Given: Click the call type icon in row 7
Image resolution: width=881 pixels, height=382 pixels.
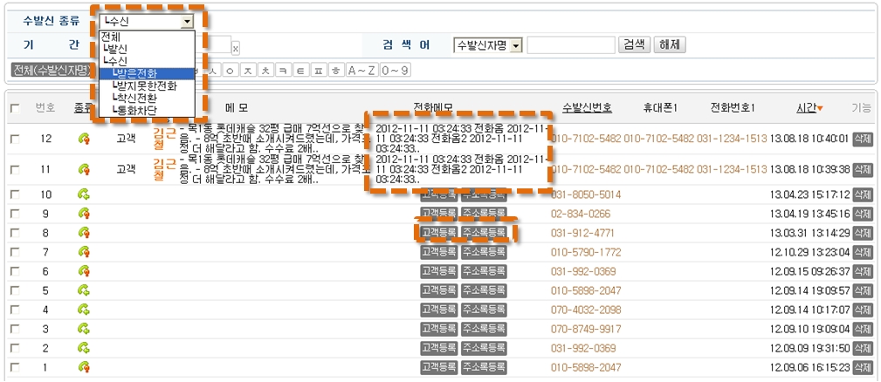Looking at the screenshot, I should pyautogui.click(x=84, y=252).
